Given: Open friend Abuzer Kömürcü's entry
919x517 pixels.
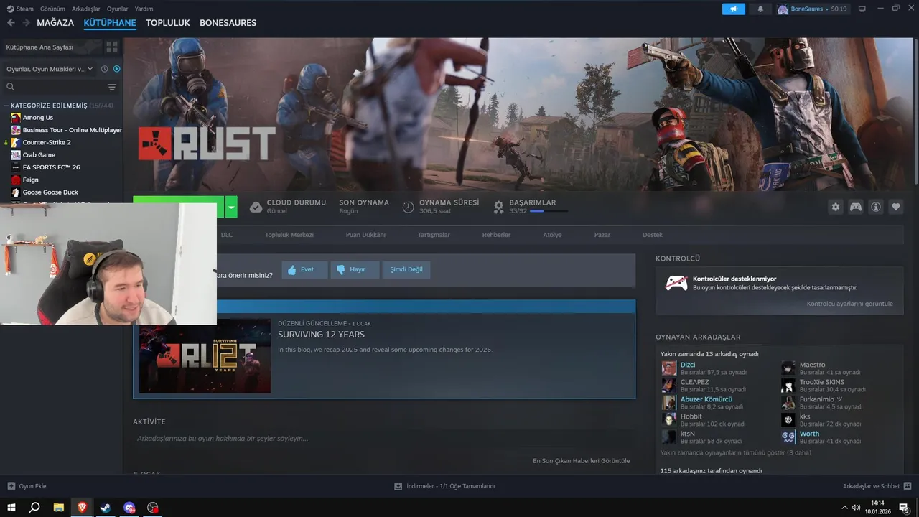Looking at the screenshot, I should pyautogui.click(x=706, y=399).
